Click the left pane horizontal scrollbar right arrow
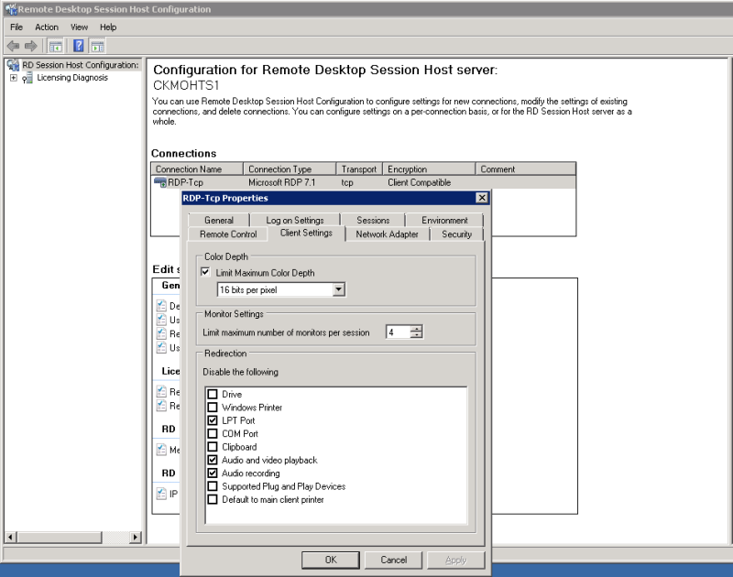 [x=137, y=538]
